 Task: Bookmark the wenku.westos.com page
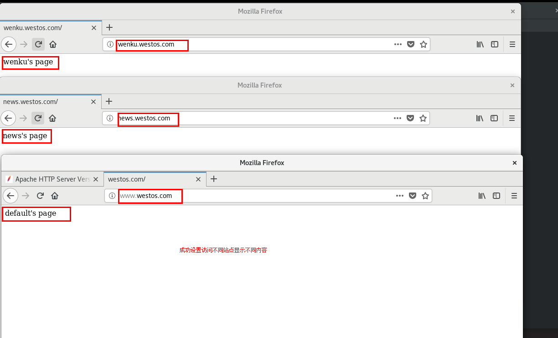pyautogui.click(x=424, y=44)
